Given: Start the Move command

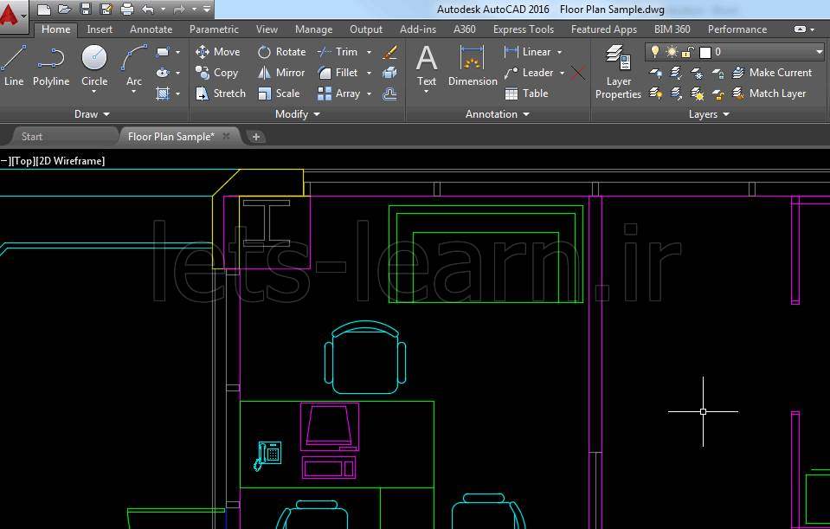Looking at the screenshot, I should point(217,52).
